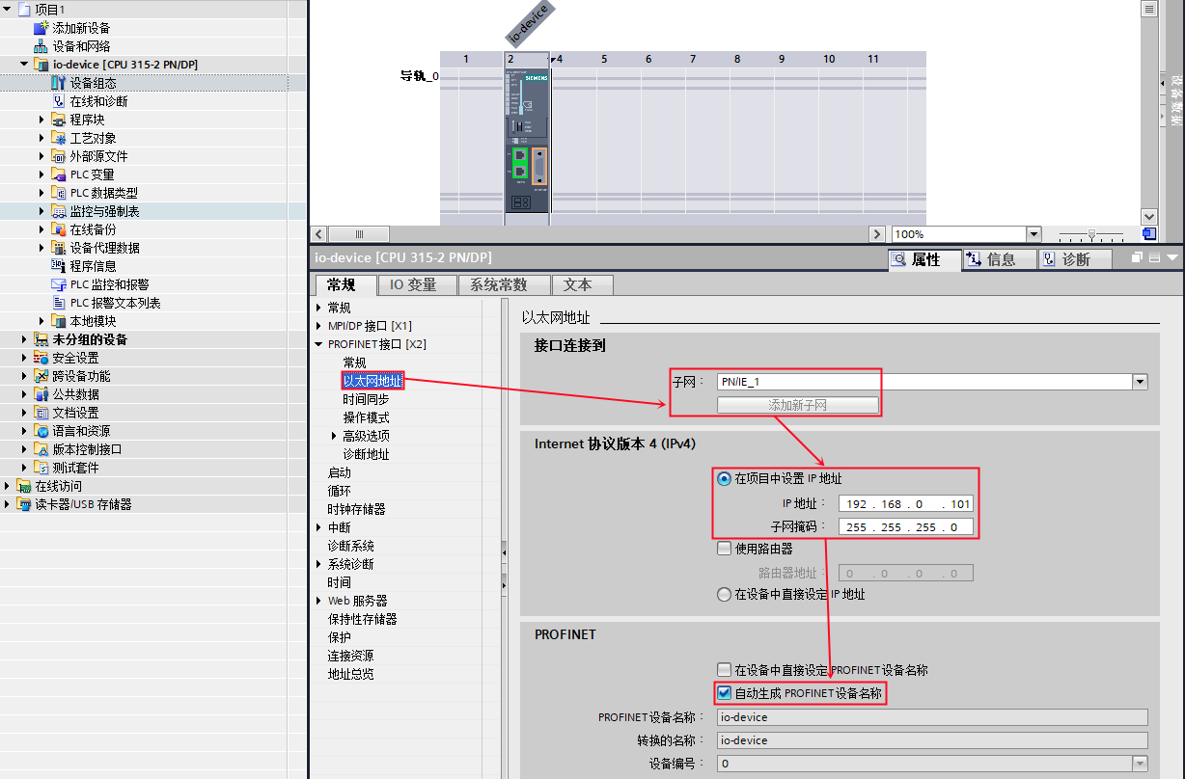Click the 程序信息 icon
Image resolution: width=1185 pixels, height=779 pixels.
[58, 266]
